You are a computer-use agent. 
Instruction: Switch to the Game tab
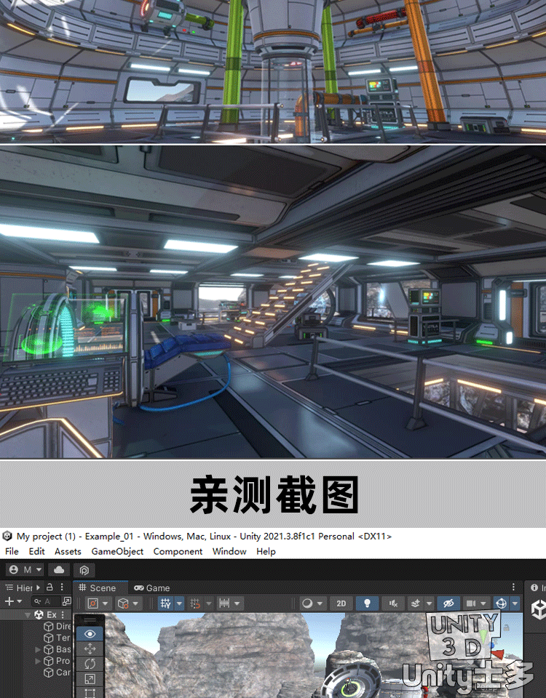152,587
